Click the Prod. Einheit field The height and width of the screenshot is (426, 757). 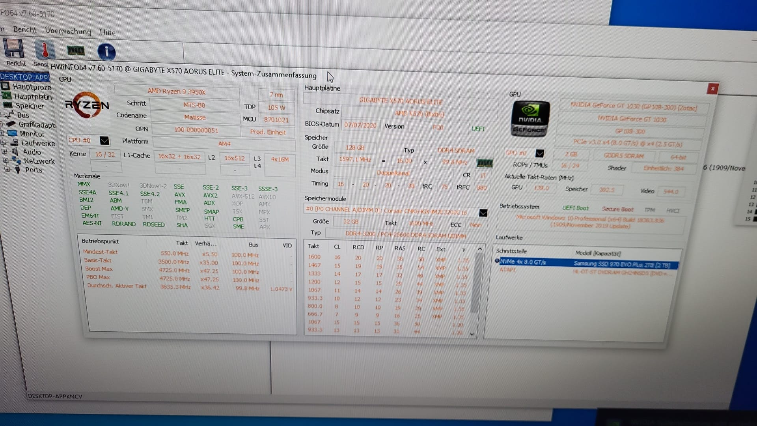click(x=268, y=132)
